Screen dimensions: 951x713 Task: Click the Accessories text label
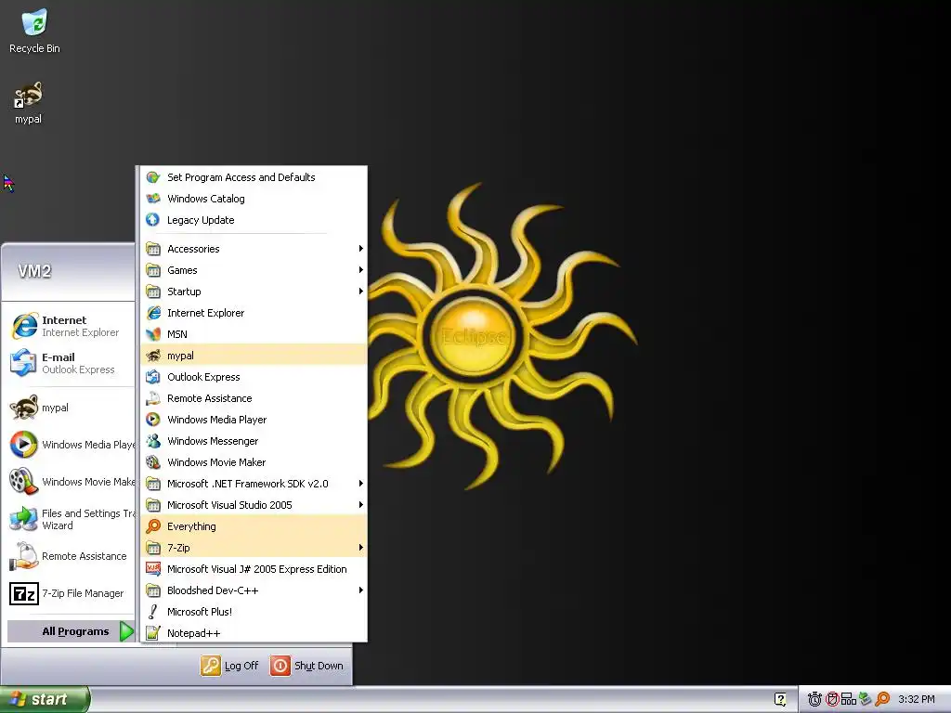click(193, 249)
